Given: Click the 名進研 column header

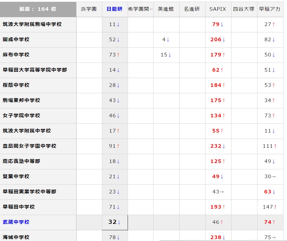Looking at the screenshot, I should (192, 9).
